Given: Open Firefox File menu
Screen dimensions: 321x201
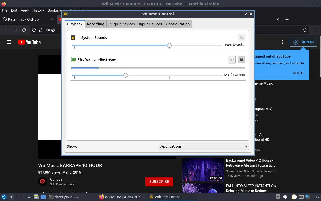Looking at the screenshot, I should tap(5, 10).
